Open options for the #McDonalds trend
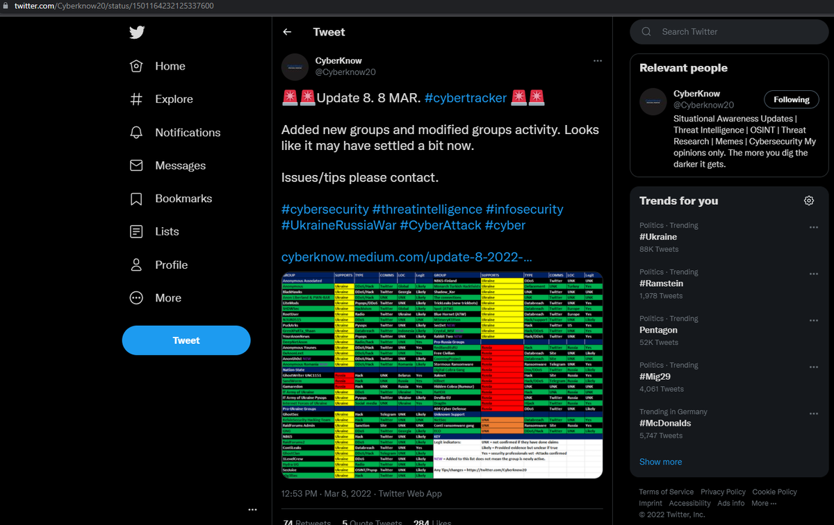 point(814,413)
